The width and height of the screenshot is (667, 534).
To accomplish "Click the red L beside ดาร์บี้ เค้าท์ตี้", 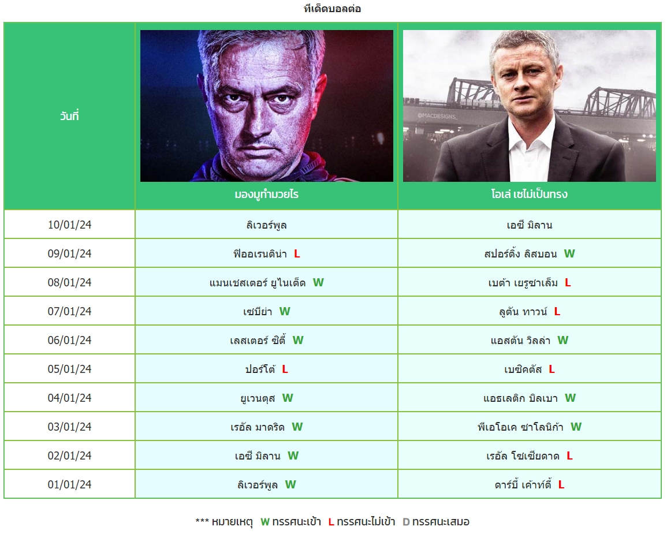I will coord(561,485).
